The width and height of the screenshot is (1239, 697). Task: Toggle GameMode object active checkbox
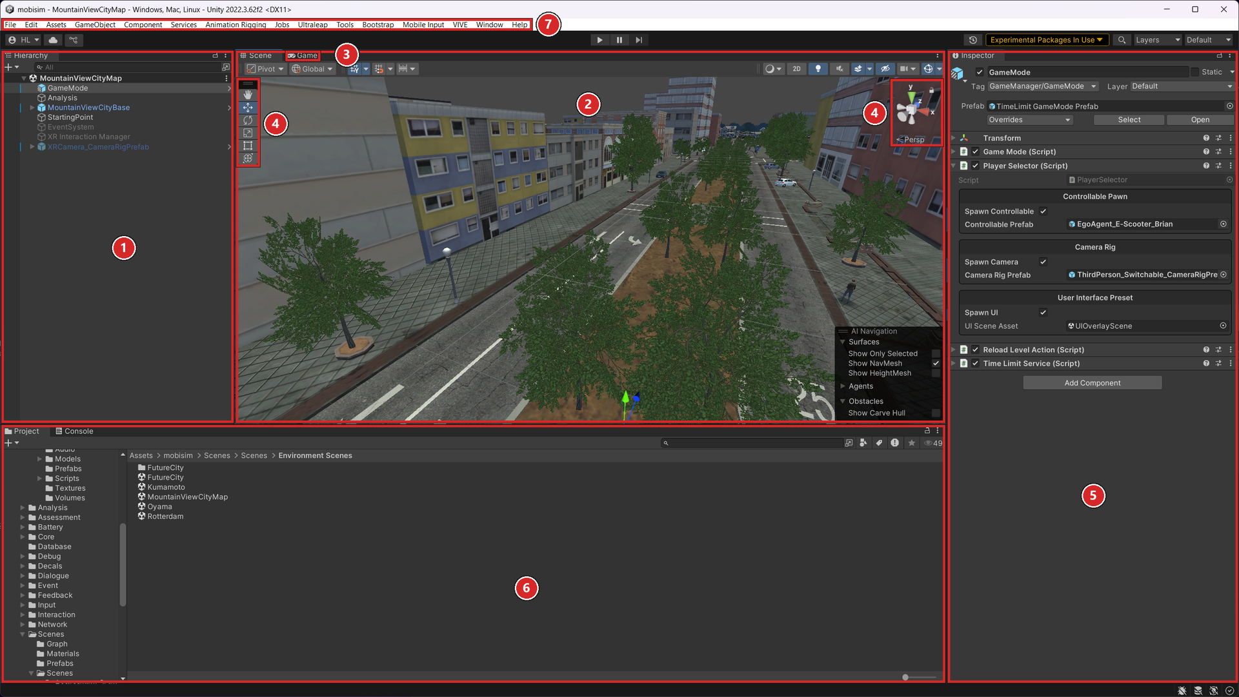click(980, 72)
